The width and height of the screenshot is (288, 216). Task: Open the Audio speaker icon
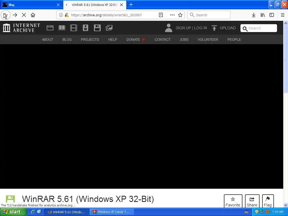(x=85, y=28)
